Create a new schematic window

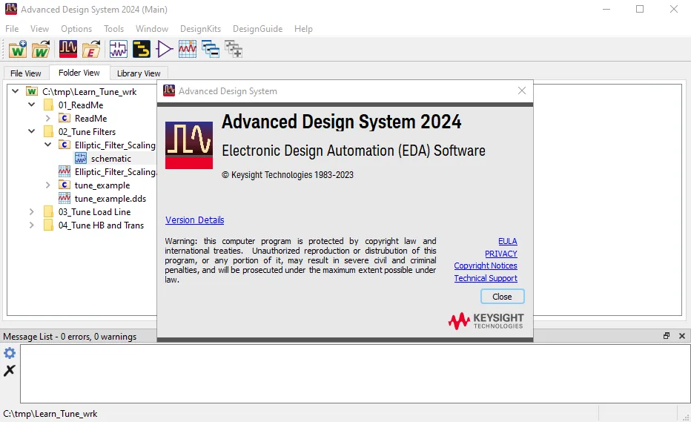click(x=118, y=49)
